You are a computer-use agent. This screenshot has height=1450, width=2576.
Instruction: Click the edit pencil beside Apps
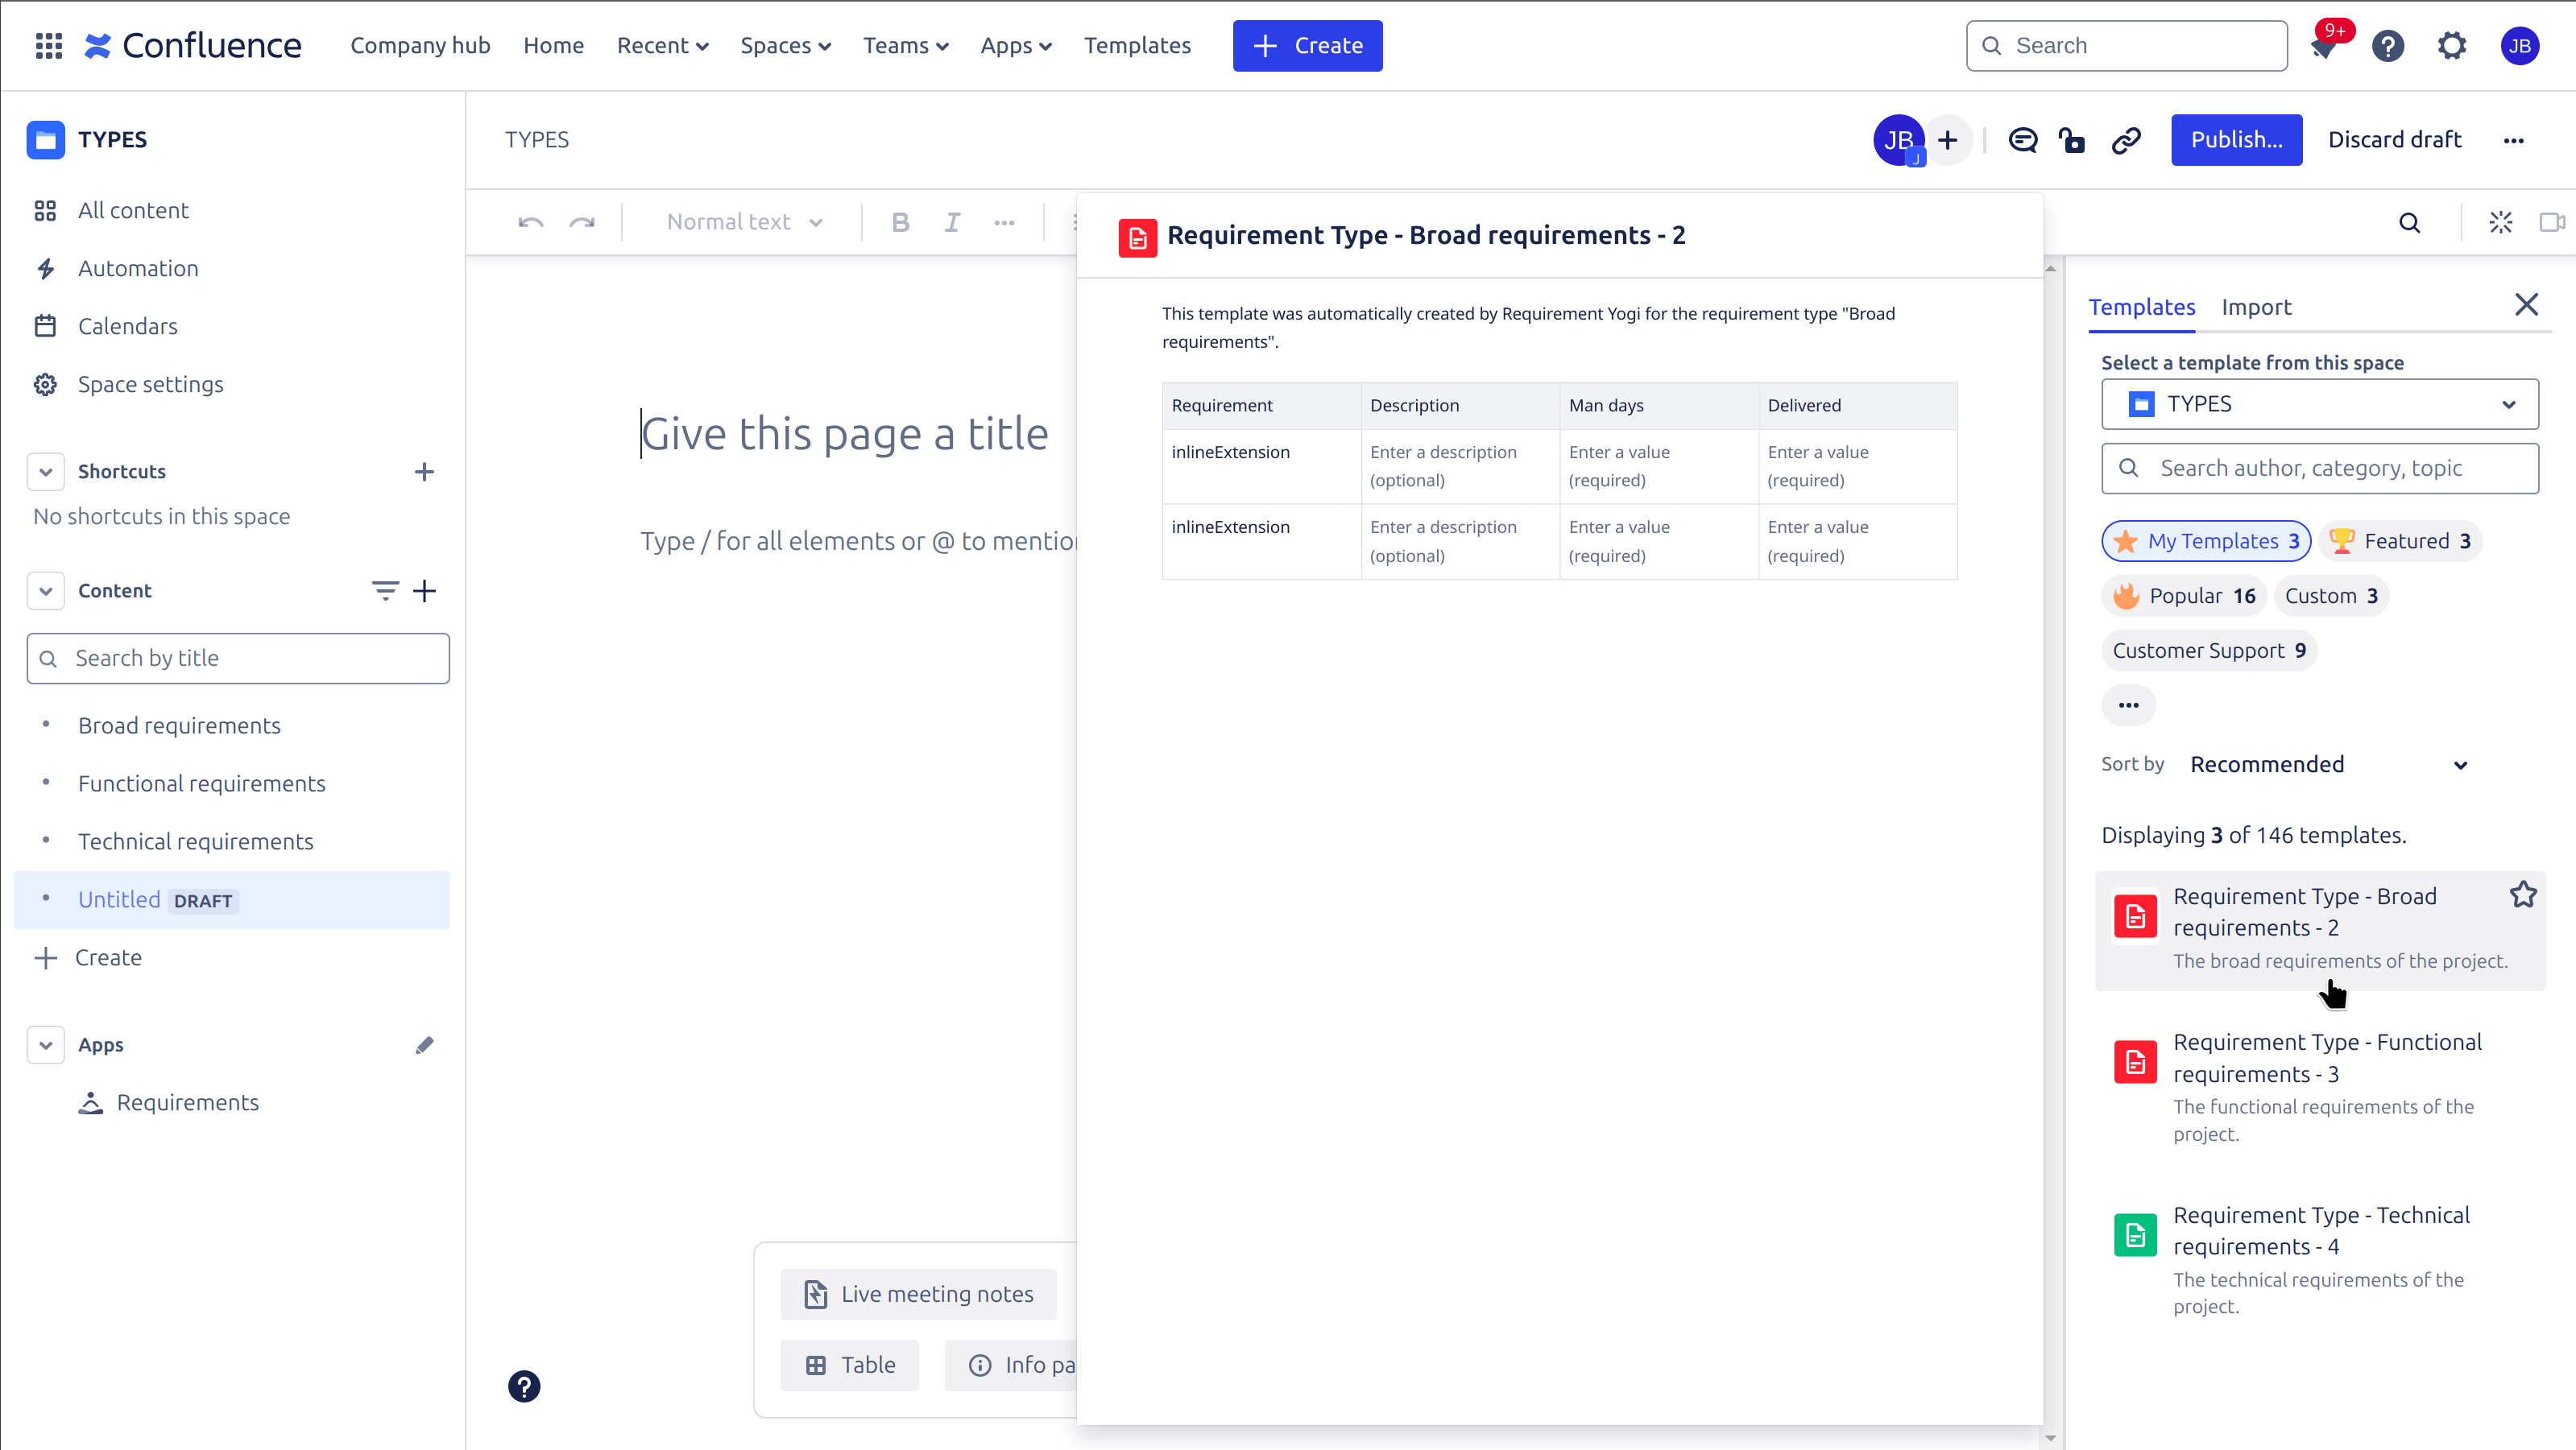(424, 1044)
